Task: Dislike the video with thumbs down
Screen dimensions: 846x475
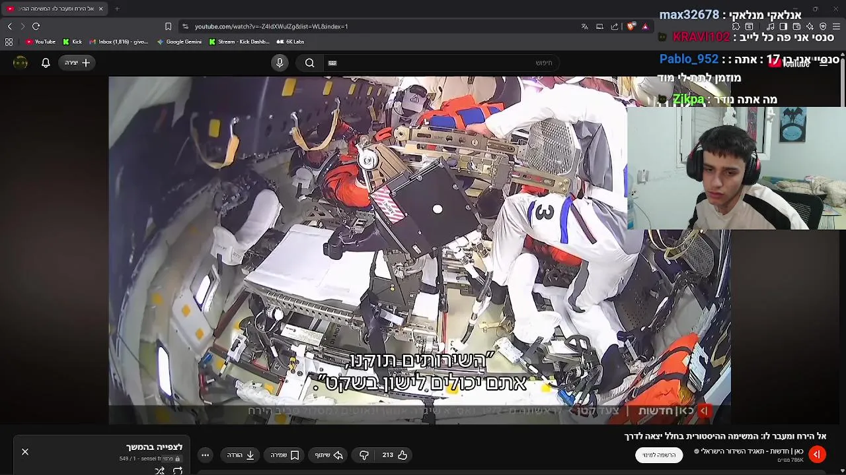Action: [364, 455]
